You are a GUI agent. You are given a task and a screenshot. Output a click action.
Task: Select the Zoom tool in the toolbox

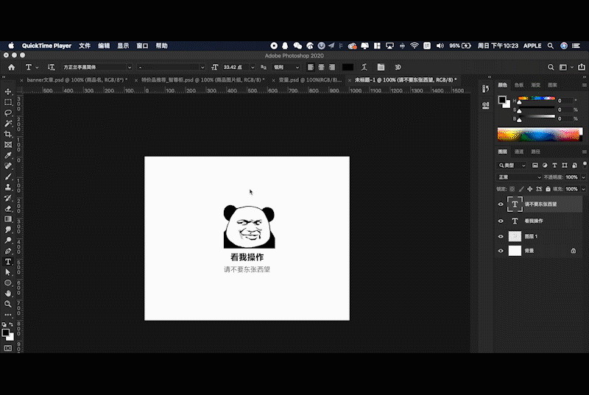[x=8, y=304]
